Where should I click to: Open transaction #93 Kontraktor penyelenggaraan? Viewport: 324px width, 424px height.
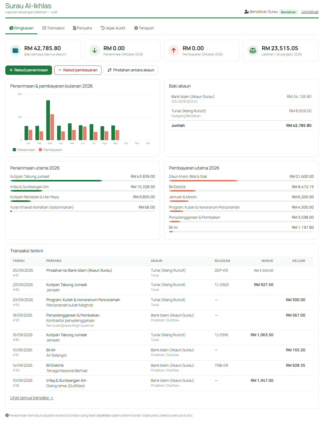[x=162, y=320]
